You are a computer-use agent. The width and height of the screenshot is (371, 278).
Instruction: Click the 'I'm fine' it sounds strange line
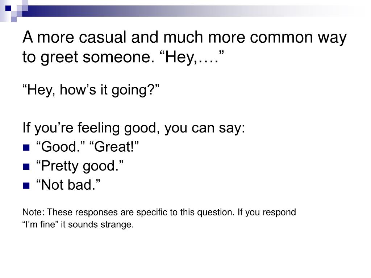(78, 224)
